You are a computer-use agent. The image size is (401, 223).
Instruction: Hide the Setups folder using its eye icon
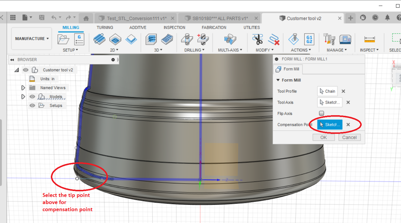32,105
